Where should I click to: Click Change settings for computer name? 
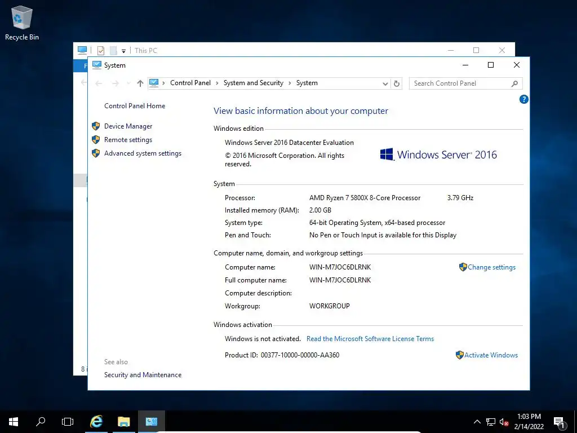click(x=491, y=267)
